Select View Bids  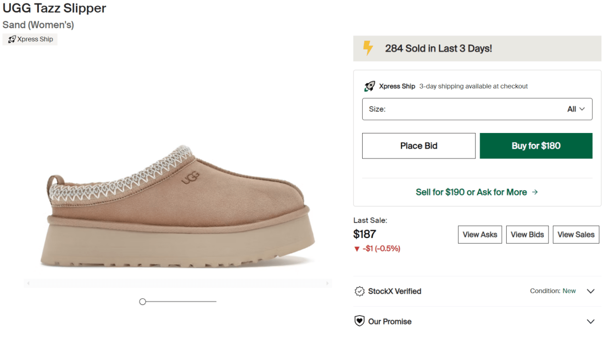(x=527, y=234)
